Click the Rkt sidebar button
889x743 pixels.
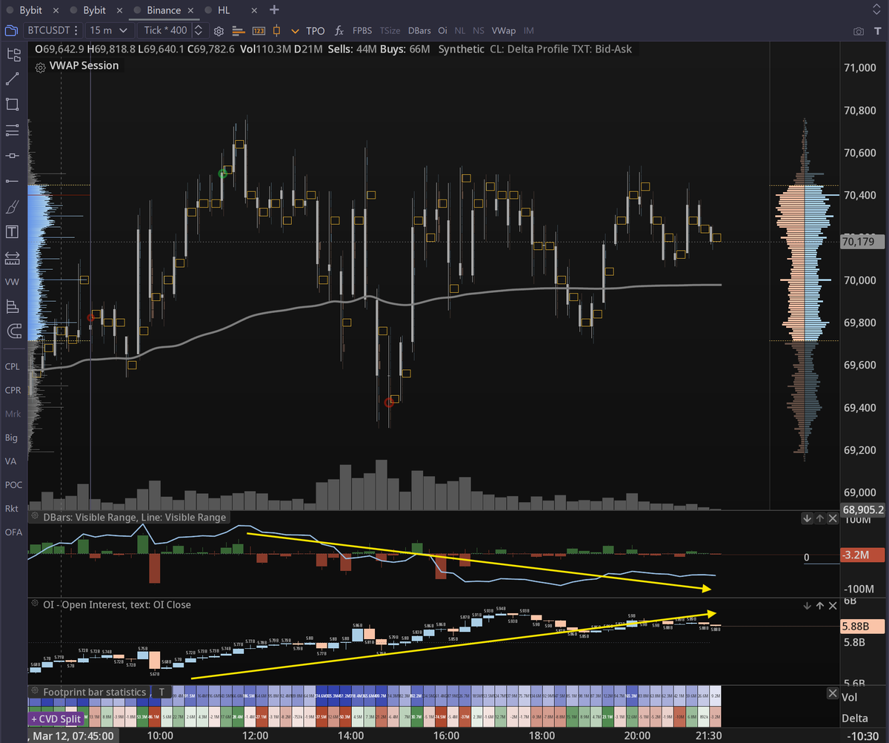[12, 508]
